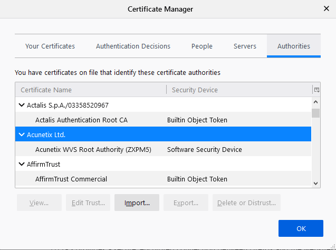Open the Authentication Decisions tab
Viewport: 336px width, 250px height.
coord(133,46)
